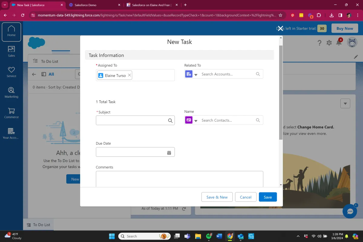Screen dimensions: 363x242
Task: Expand the Related To object type dropdown
Action: click(x=196, y=74)
